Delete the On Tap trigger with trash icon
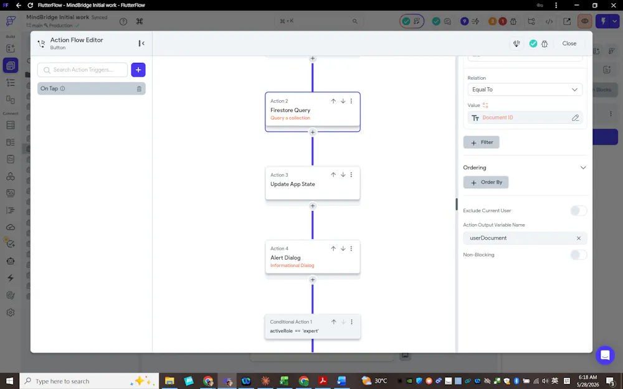 click(x=139, y=89)
